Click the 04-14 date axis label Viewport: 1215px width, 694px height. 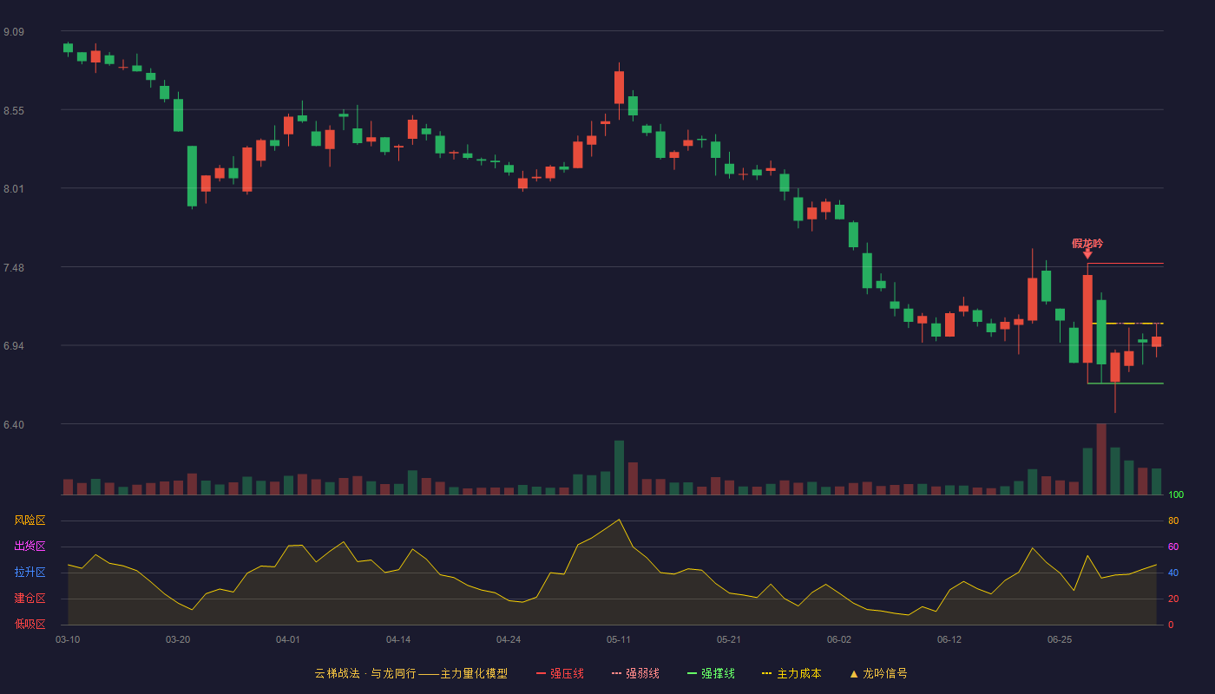tap(398, 639)
